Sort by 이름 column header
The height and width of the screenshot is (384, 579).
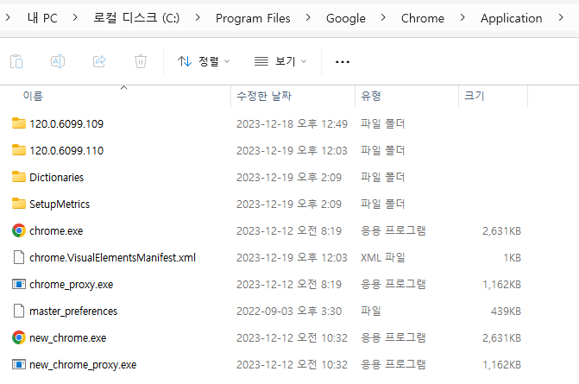(33, 96)
